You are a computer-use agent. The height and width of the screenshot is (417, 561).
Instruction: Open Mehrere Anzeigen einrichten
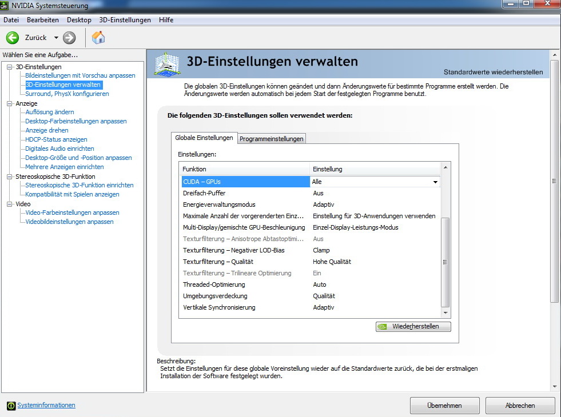click(x=65, y=167)
